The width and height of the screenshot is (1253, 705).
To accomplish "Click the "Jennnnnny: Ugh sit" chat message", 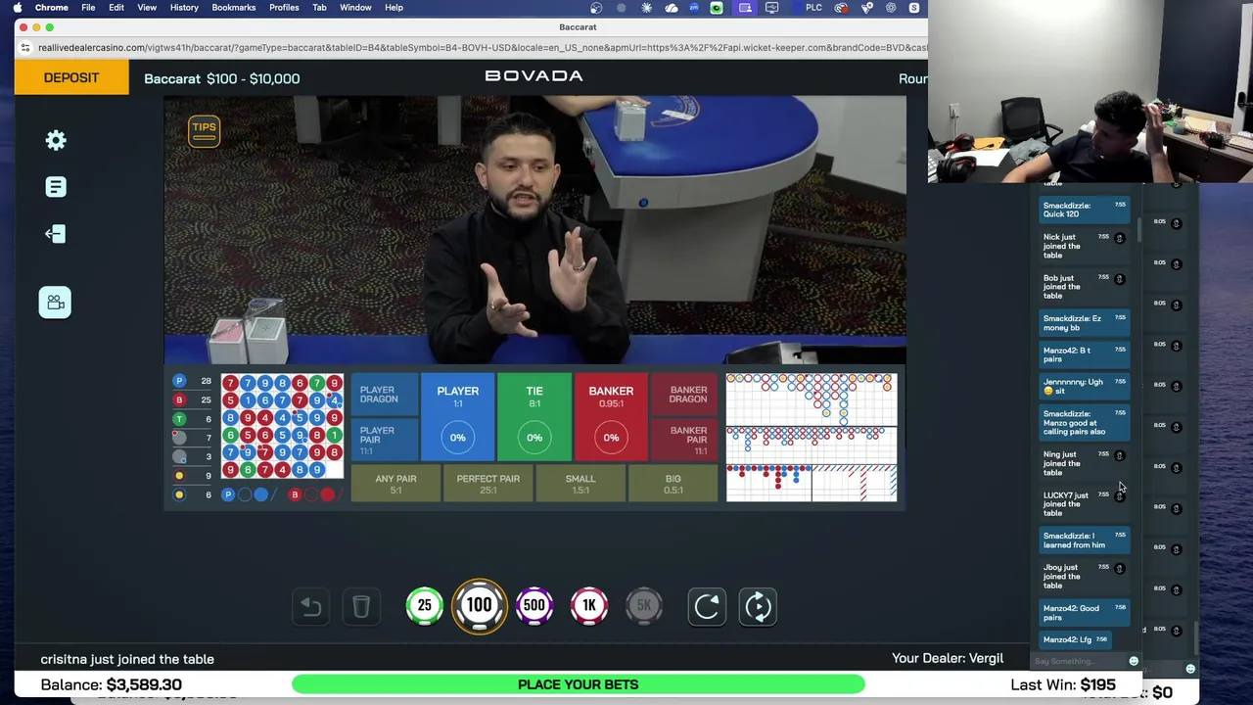I will click(1084, 386).
